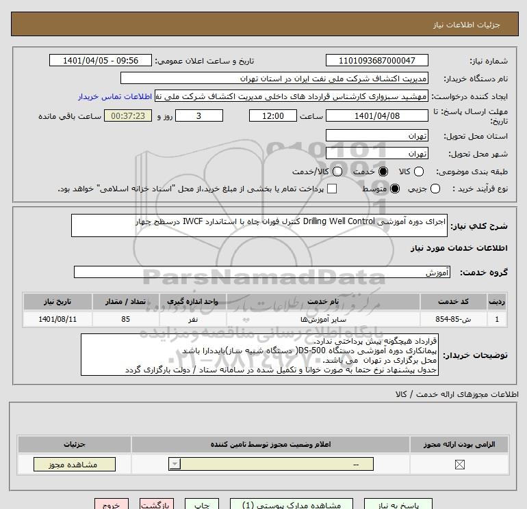Choose the جزیی purchase type radio
The image size is (527, 509).
click(x=435, y=189)
